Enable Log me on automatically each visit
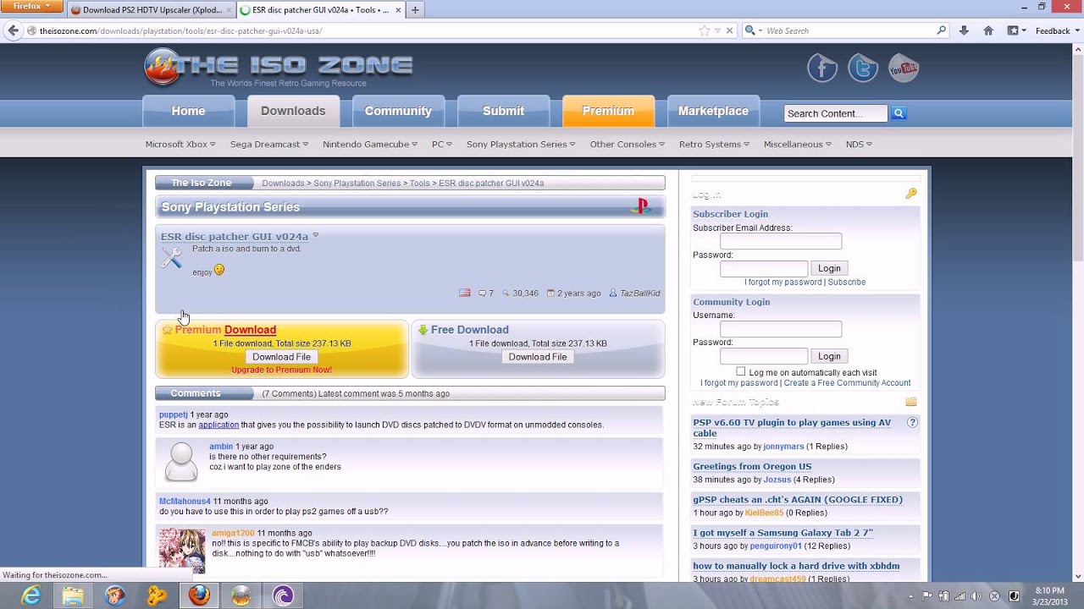1084x609 pixels. (741, 371)
